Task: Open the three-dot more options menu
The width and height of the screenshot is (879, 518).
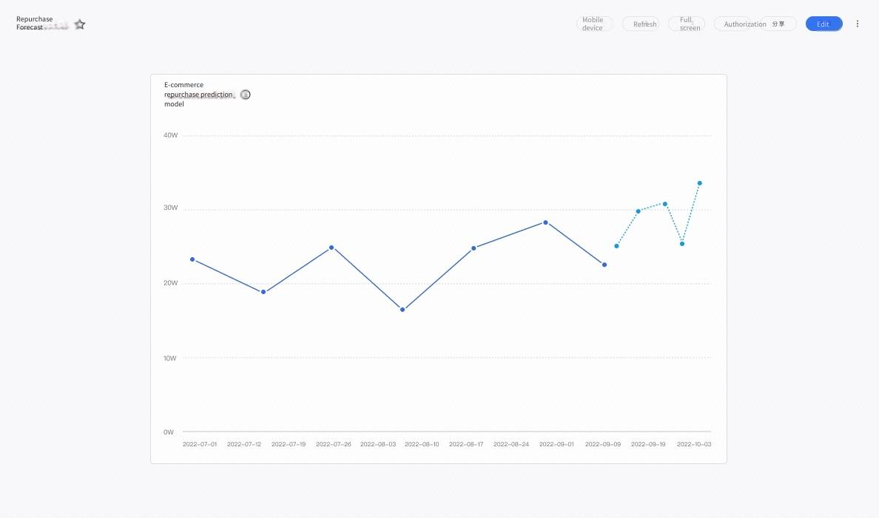Action: tap(857, 24)
